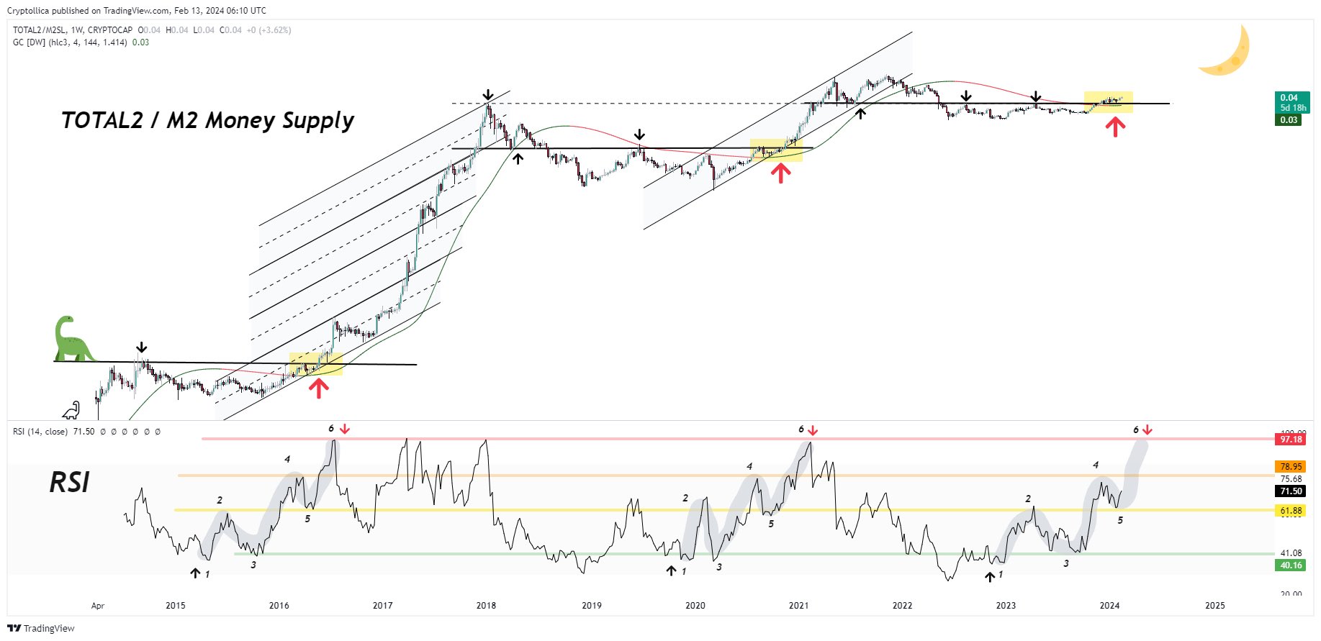Click the red up arrow near late 2020
The width and height of the screenshot is (1321, 641).
(x=780, y=173)
